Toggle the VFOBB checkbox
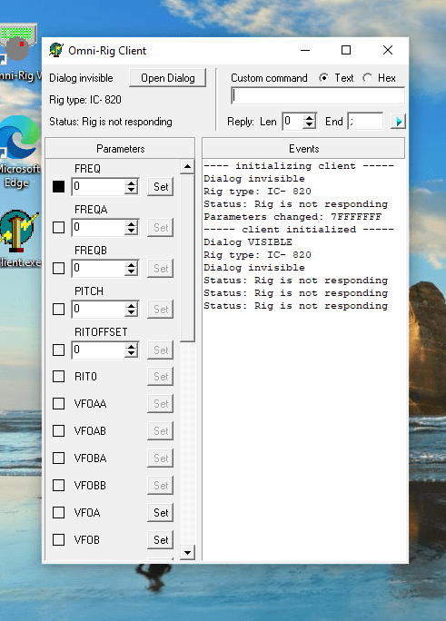This screenshot has height=621, width=446. 59,485
